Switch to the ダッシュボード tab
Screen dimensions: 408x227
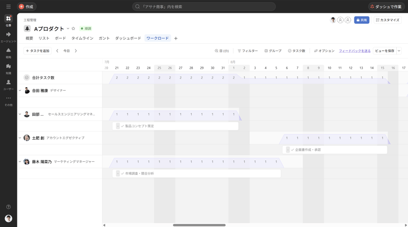tap(128, 38)
